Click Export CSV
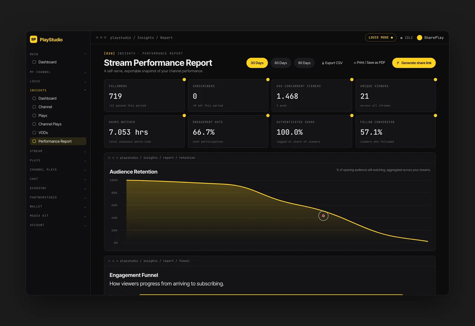 [332, 63]
